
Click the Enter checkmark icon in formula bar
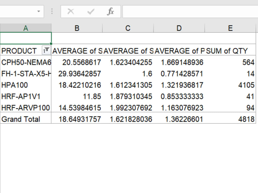90,11
